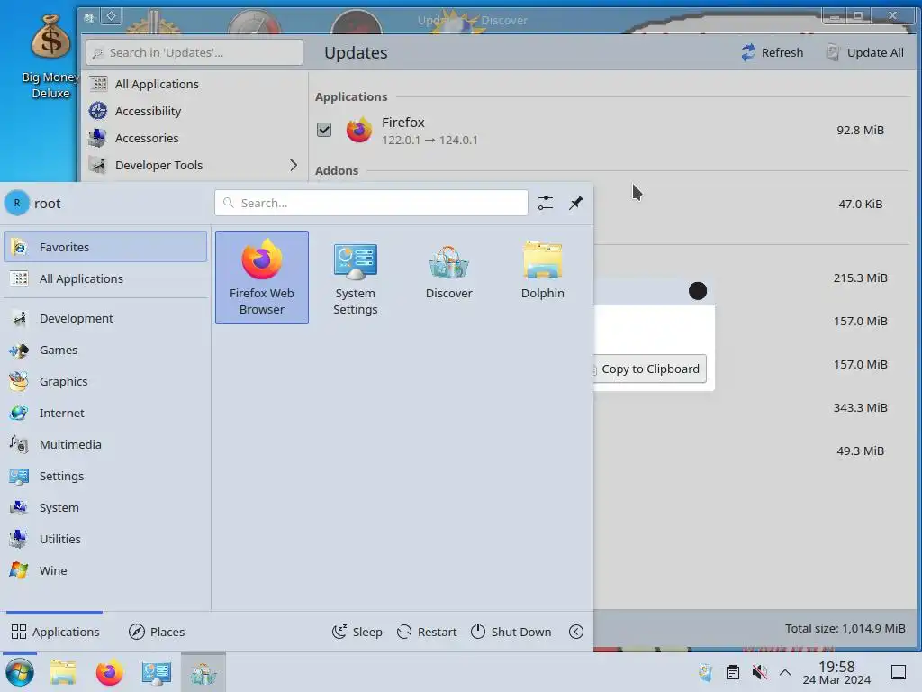Open the Games category
Viewport: 922px width, 692px height.
point(105,351)
